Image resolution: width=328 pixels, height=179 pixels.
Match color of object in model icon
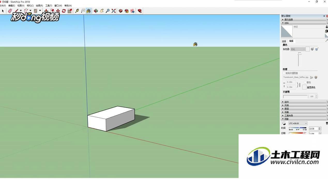point(312,49)
